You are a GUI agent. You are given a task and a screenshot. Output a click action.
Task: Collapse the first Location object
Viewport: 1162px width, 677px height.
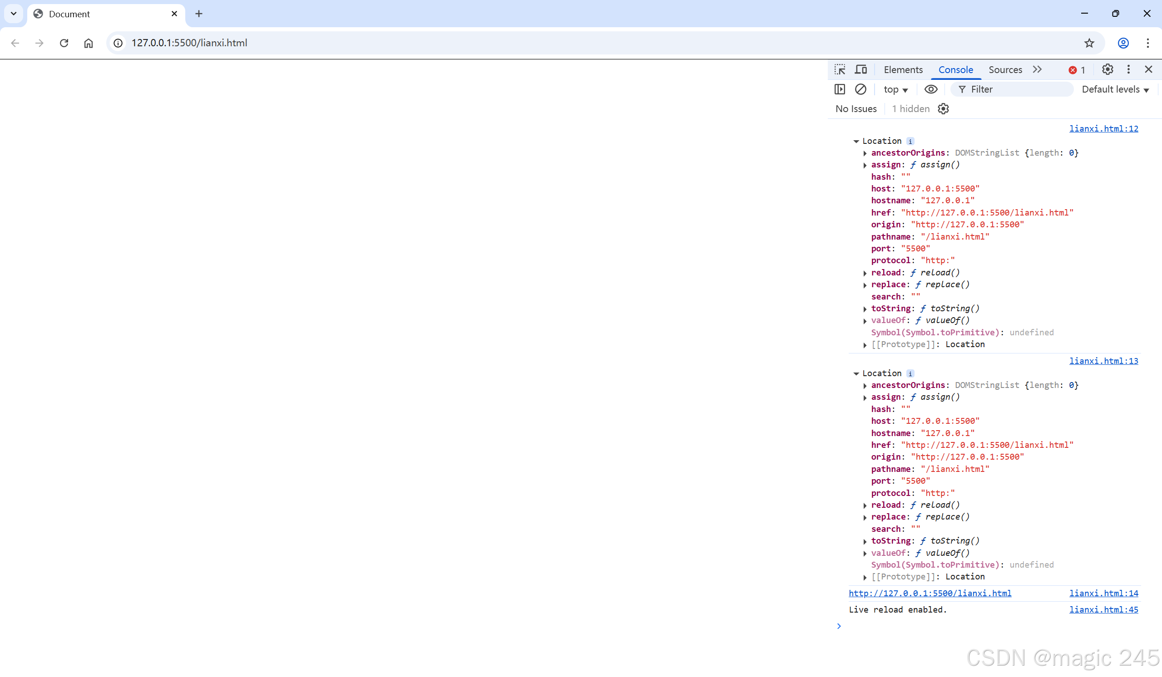tap(856, 142)
